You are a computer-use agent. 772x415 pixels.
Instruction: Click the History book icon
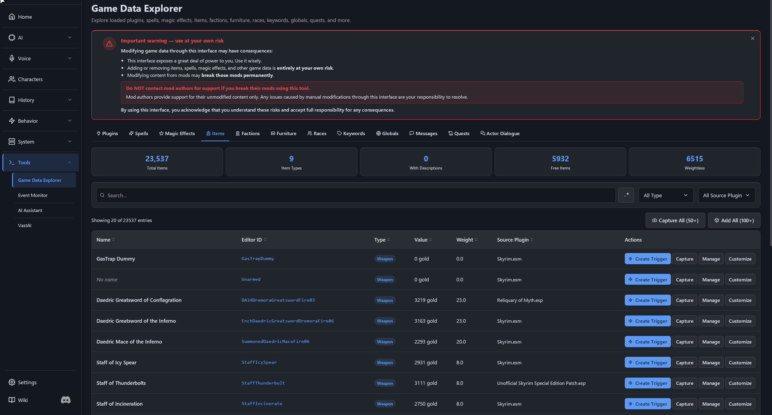pos(12,100)
